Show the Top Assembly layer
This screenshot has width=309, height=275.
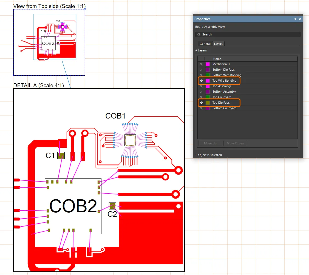point(201,86)
